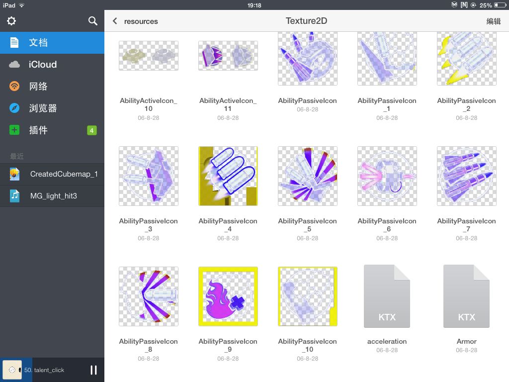The image size is (509, 382).
Task: Open AbilityPassiveIcon_9 flame thumbnail
Action: pyautogui.click(x=228, y=296)
